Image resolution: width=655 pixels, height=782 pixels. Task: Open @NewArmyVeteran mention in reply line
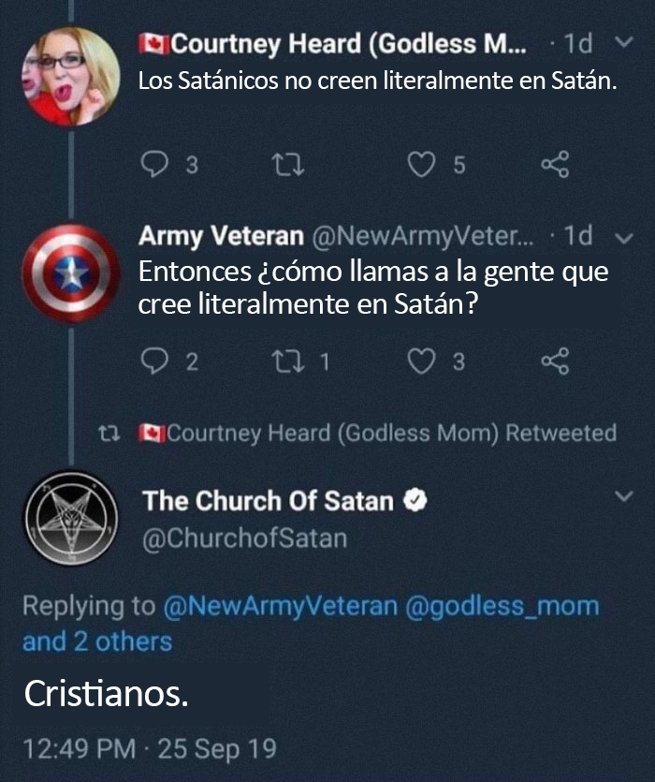coord(280,606)
